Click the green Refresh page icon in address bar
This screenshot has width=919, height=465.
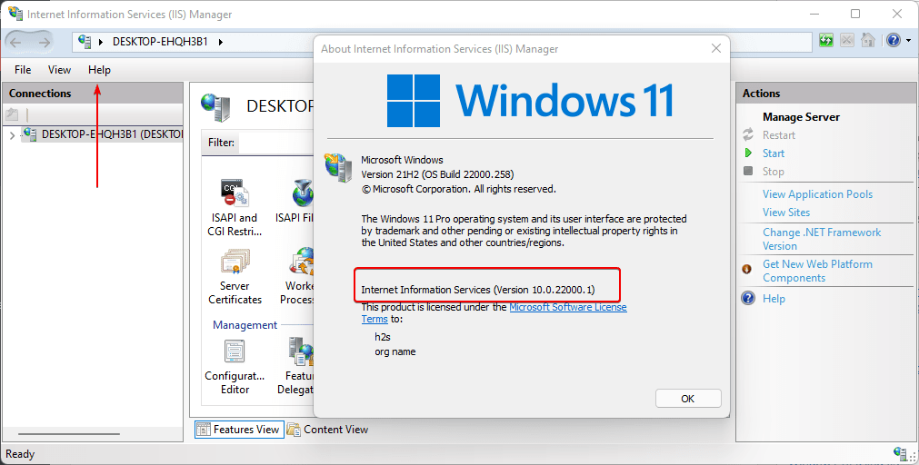coord(826,40)
